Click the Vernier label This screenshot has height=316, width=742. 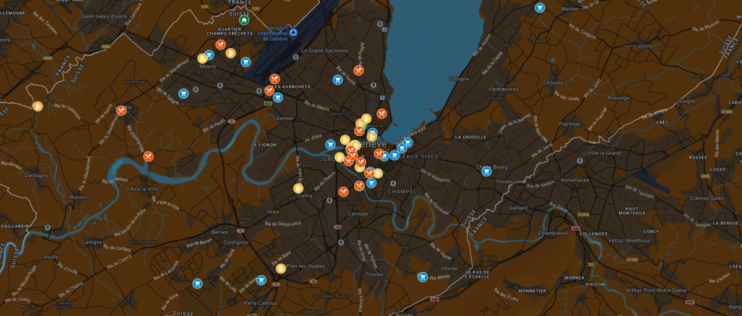[x=285, y=118]
